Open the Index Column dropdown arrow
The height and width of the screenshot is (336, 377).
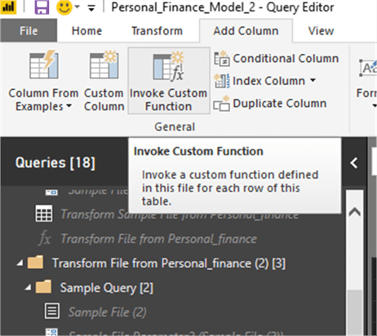coord(313,80)
